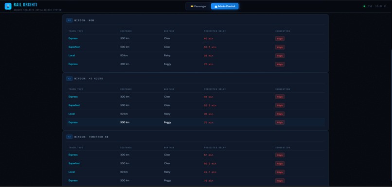Click Distance header in Window: Tomorrow AM

pos(126,148)
